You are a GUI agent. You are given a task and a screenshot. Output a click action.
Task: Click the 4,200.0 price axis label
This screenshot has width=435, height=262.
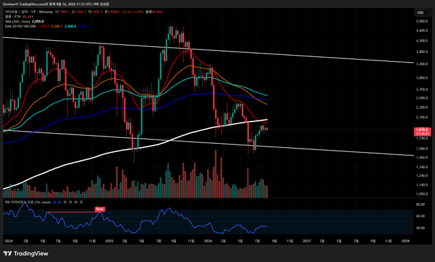(421, 41)
